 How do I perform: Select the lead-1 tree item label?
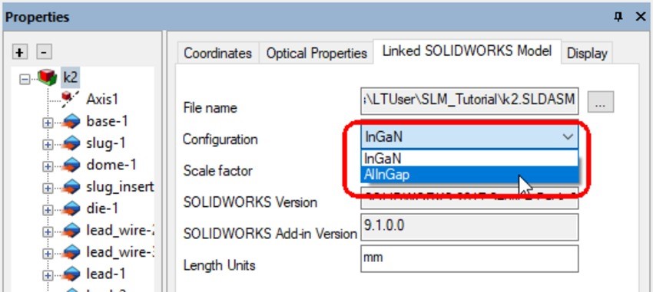tap(106, 274)
